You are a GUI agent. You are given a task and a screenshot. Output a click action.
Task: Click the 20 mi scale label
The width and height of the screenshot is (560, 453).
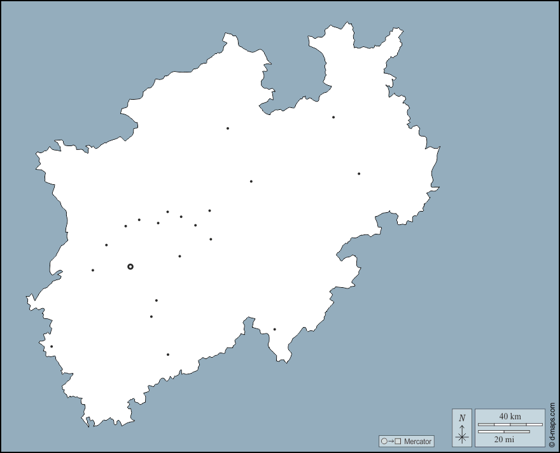[x=504, y=439]
